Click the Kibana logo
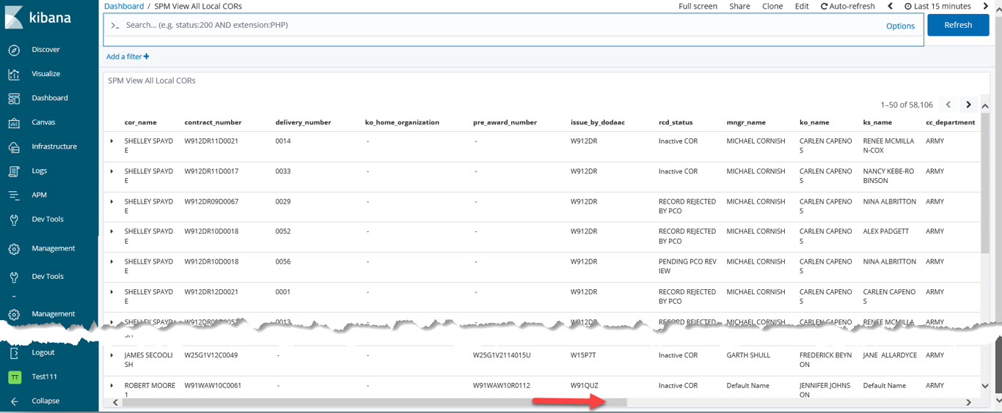 38,18
